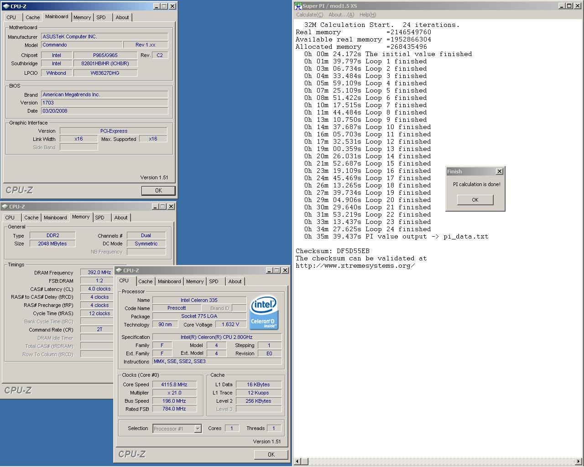Select SPD tab in front CPU-Z window

point(214,281)
